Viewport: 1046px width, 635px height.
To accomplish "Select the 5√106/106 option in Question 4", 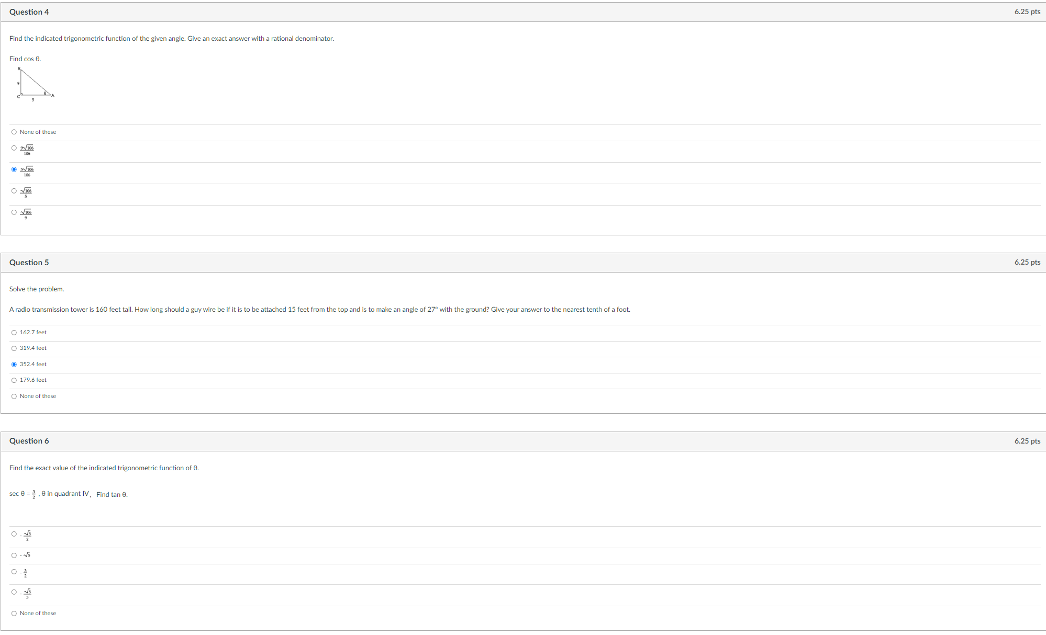I will point(14,169).
